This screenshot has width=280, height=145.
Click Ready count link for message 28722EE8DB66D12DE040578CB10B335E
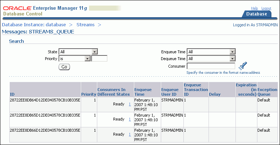130,134
